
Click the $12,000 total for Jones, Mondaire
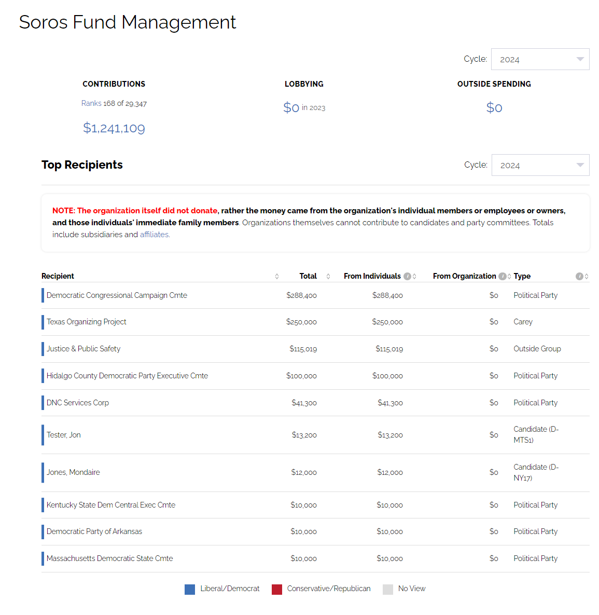click(304, 472)
